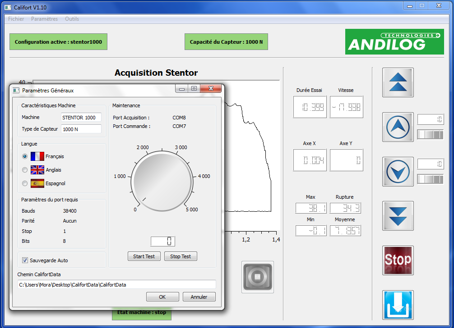Image resolution: width=454 pixels, height=328 pixels.
Task: Click the Max value display
Action: (311, 208)
